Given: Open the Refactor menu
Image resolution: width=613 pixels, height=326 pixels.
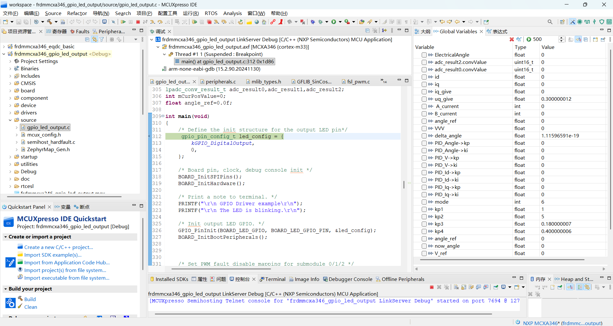Looking at the screenshot, I should [77, 13].
